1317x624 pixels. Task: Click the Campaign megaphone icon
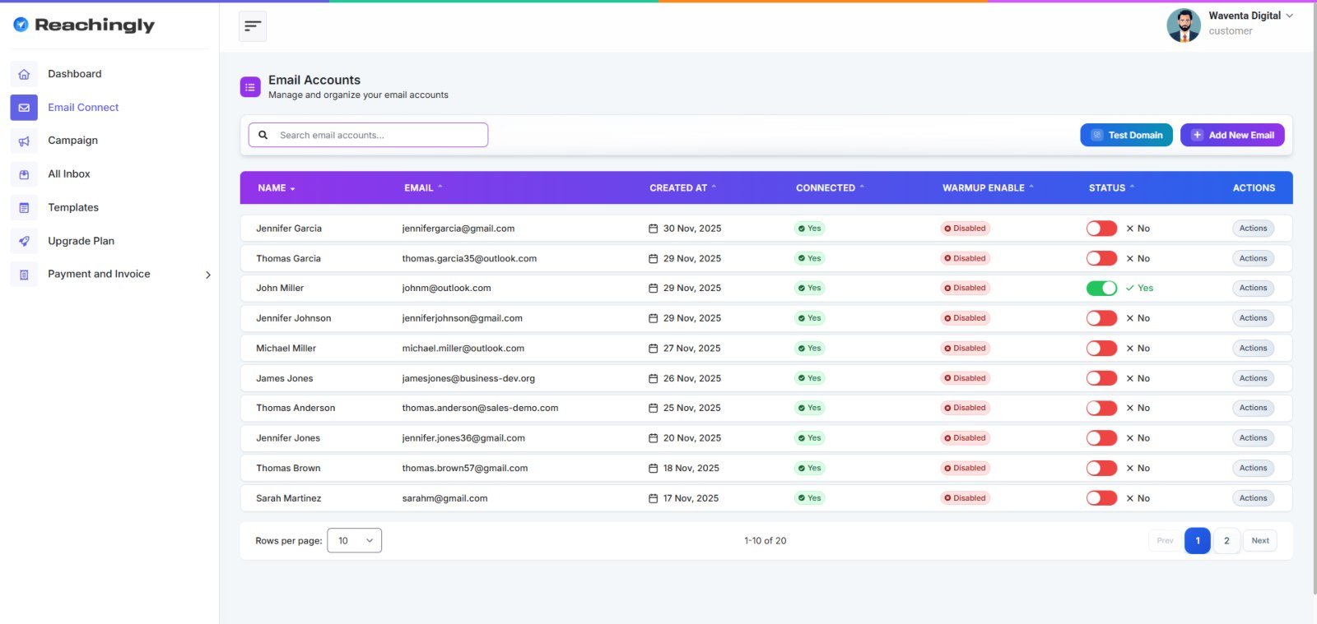[24, 141]
